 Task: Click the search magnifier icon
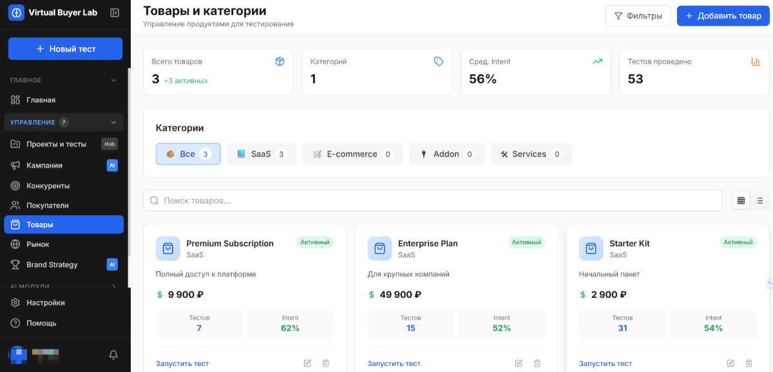[155, 201]
